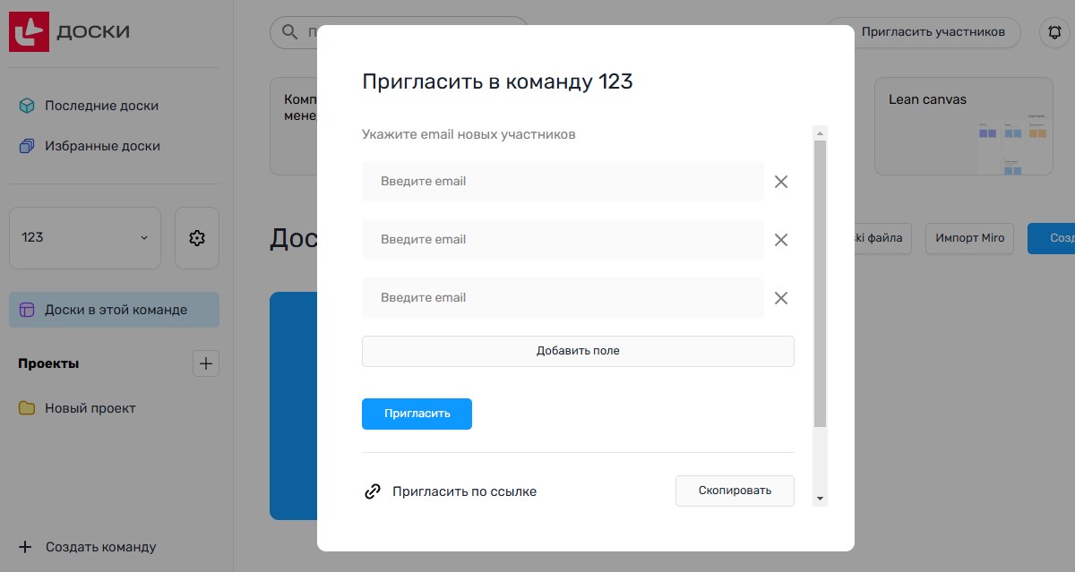Click the plus icon next to Проекты
The width and height of the screenshot is (1075, 572).
(206, 363)
